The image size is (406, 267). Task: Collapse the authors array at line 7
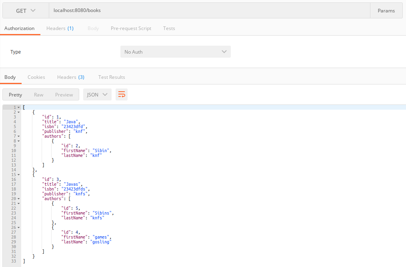[18, 136]
